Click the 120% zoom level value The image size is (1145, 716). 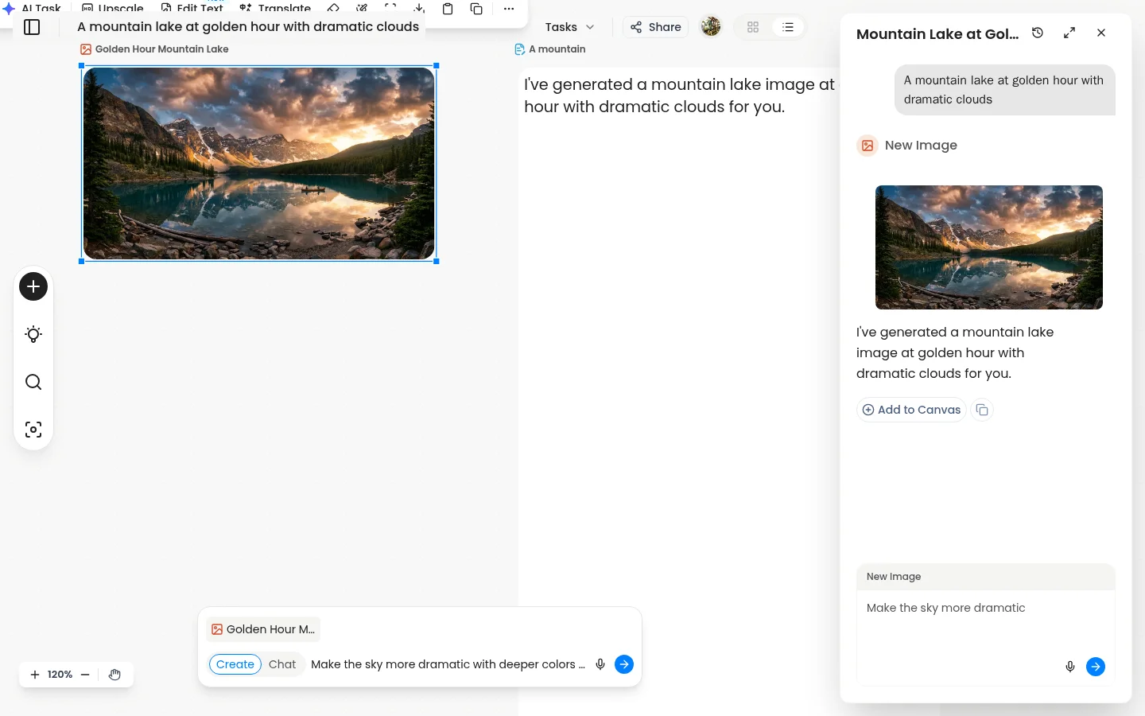[x=60, y=675]
